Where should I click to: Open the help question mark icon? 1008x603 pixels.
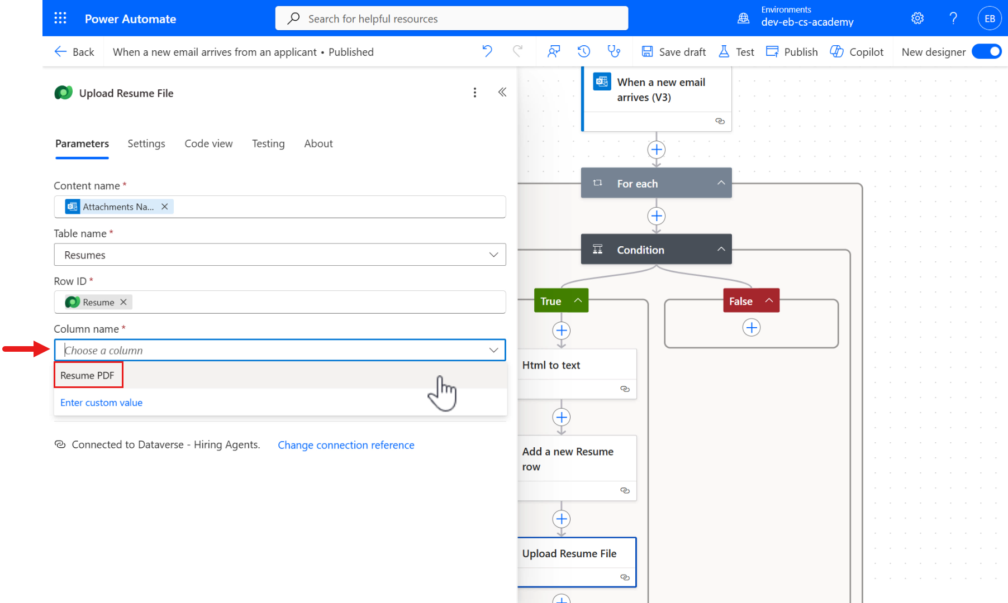click(x=953, y=18)
